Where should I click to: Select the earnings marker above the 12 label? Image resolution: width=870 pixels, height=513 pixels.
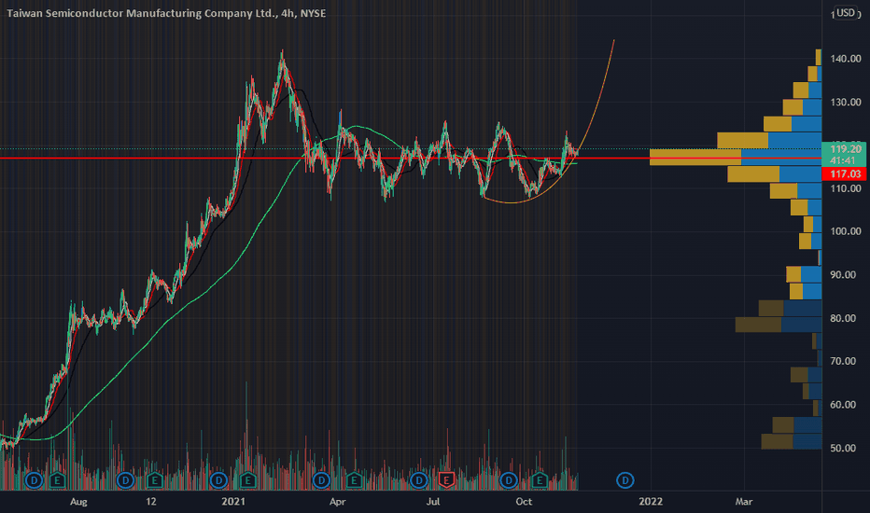coord(154,480)
